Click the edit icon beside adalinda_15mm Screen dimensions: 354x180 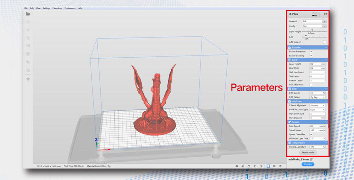click(311, 159)
